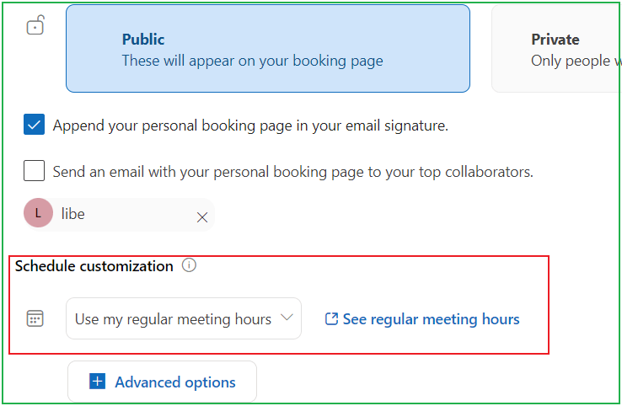Click the unlocked padlock icon
622x406 pixels.
(35, 25)
